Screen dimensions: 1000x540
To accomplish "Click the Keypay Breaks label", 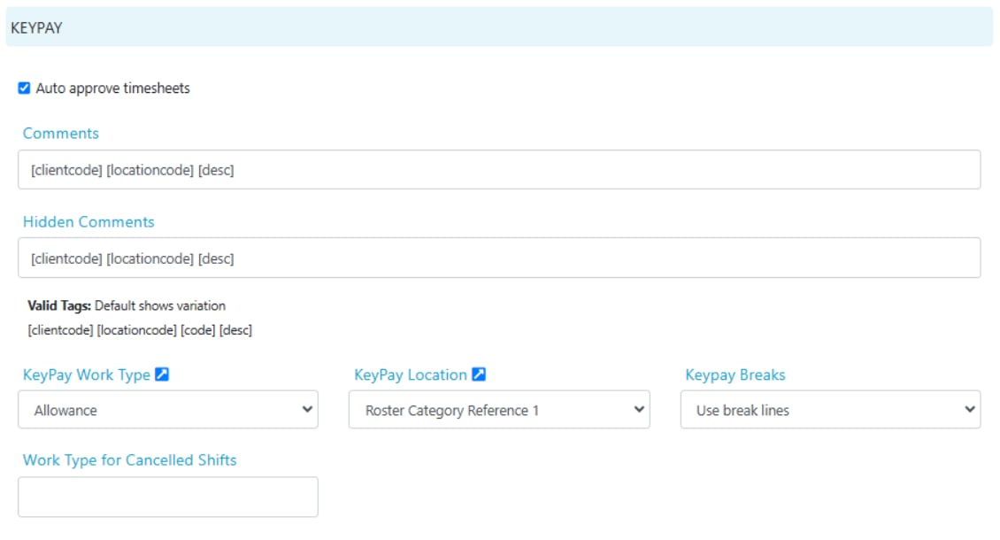I will coord(735,374).
